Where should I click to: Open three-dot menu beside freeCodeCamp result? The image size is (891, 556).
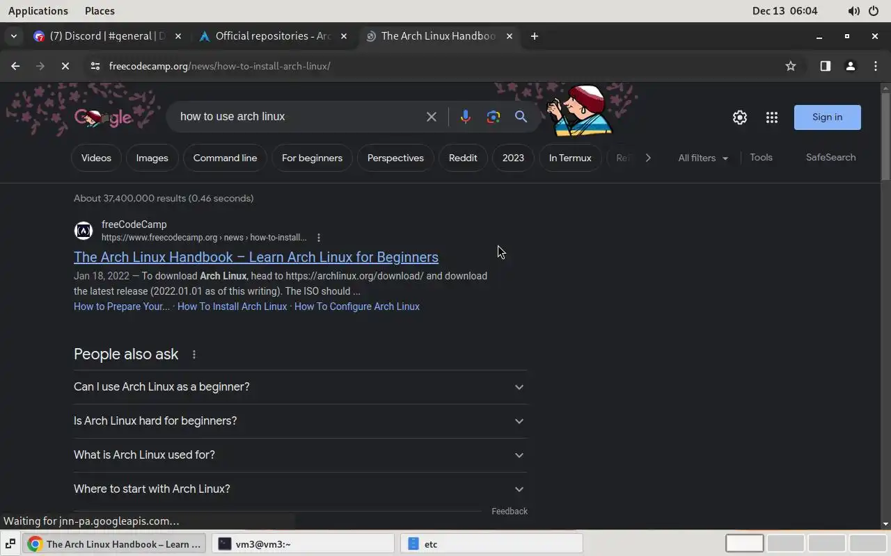point(319,238)
